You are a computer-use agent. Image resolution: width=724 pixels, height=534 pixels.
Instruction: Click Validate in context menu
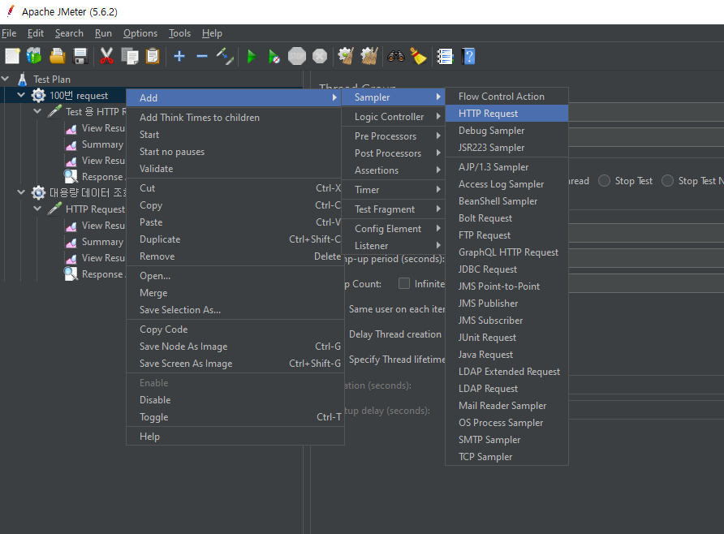[x=235, y=169]
